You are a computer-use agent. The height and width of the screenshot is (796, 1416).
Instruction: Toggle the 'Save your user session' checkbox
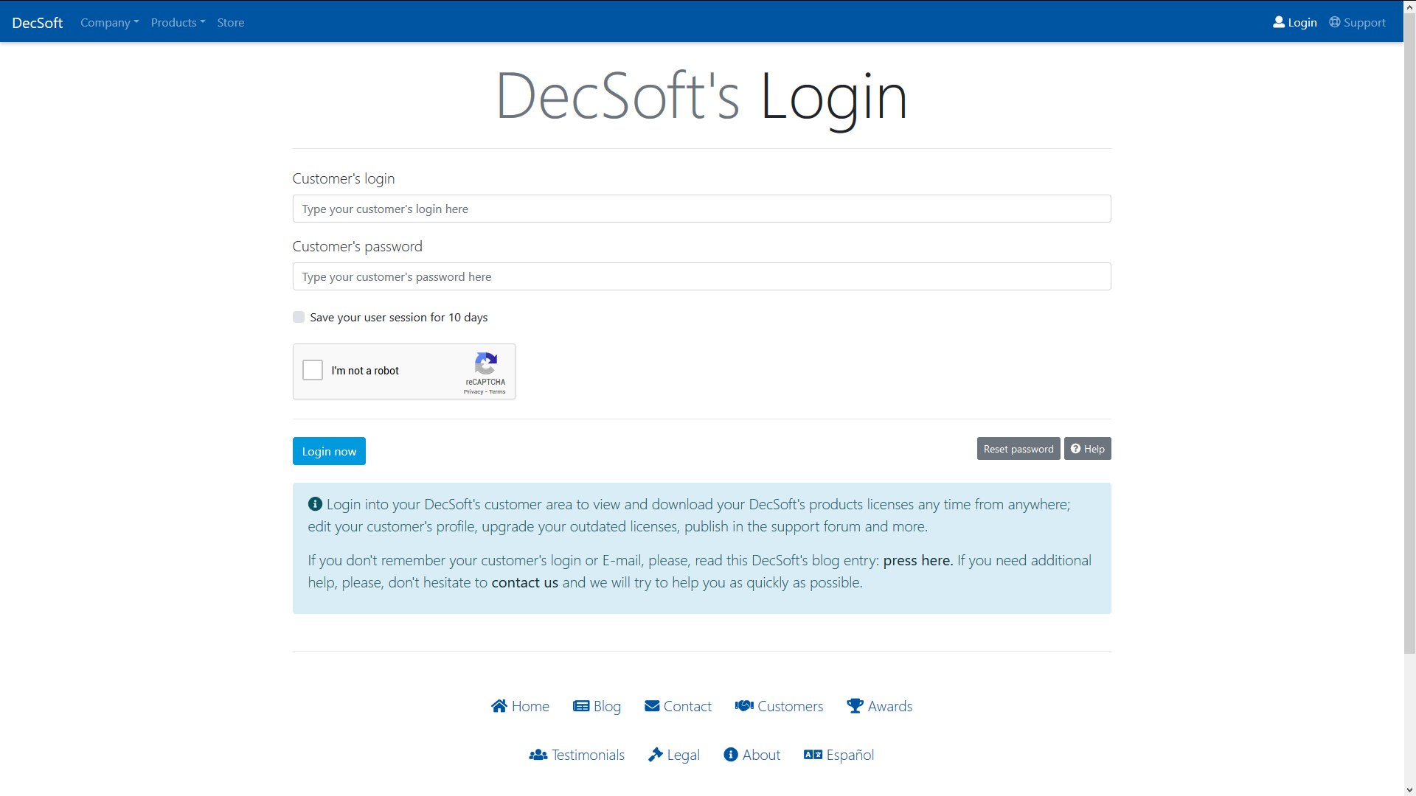(x=299, y=317)
